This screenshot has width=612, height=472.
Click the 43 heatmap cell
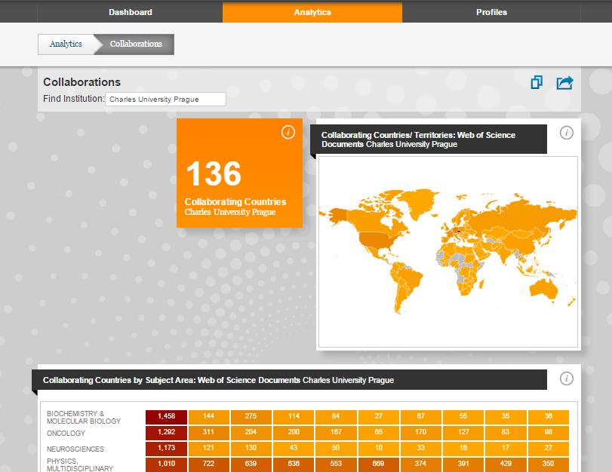pos(294,448)
